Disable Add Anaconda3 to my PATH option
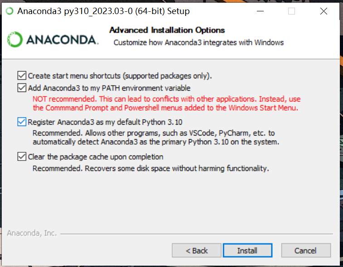 22,88
